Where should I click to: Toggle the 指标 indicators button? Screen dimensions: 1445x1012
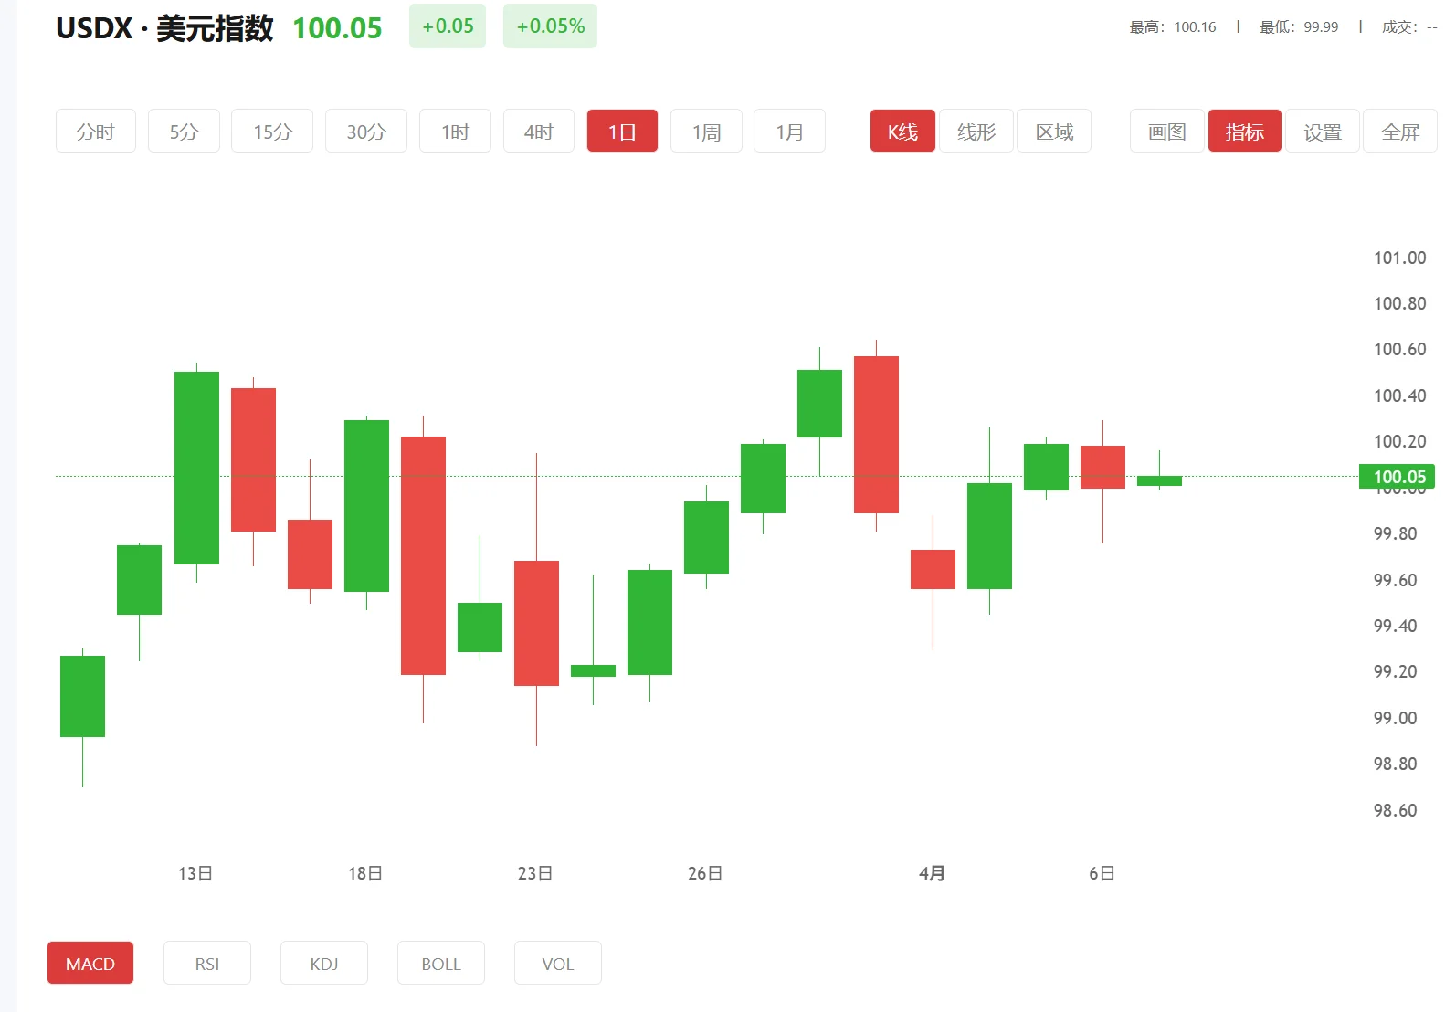[1244, 132]
